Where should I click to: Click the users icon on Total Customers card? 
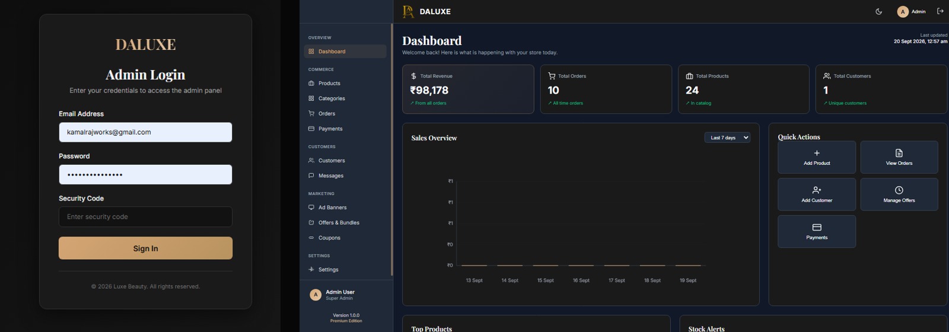pyautogui.click(x=827, y=76)
